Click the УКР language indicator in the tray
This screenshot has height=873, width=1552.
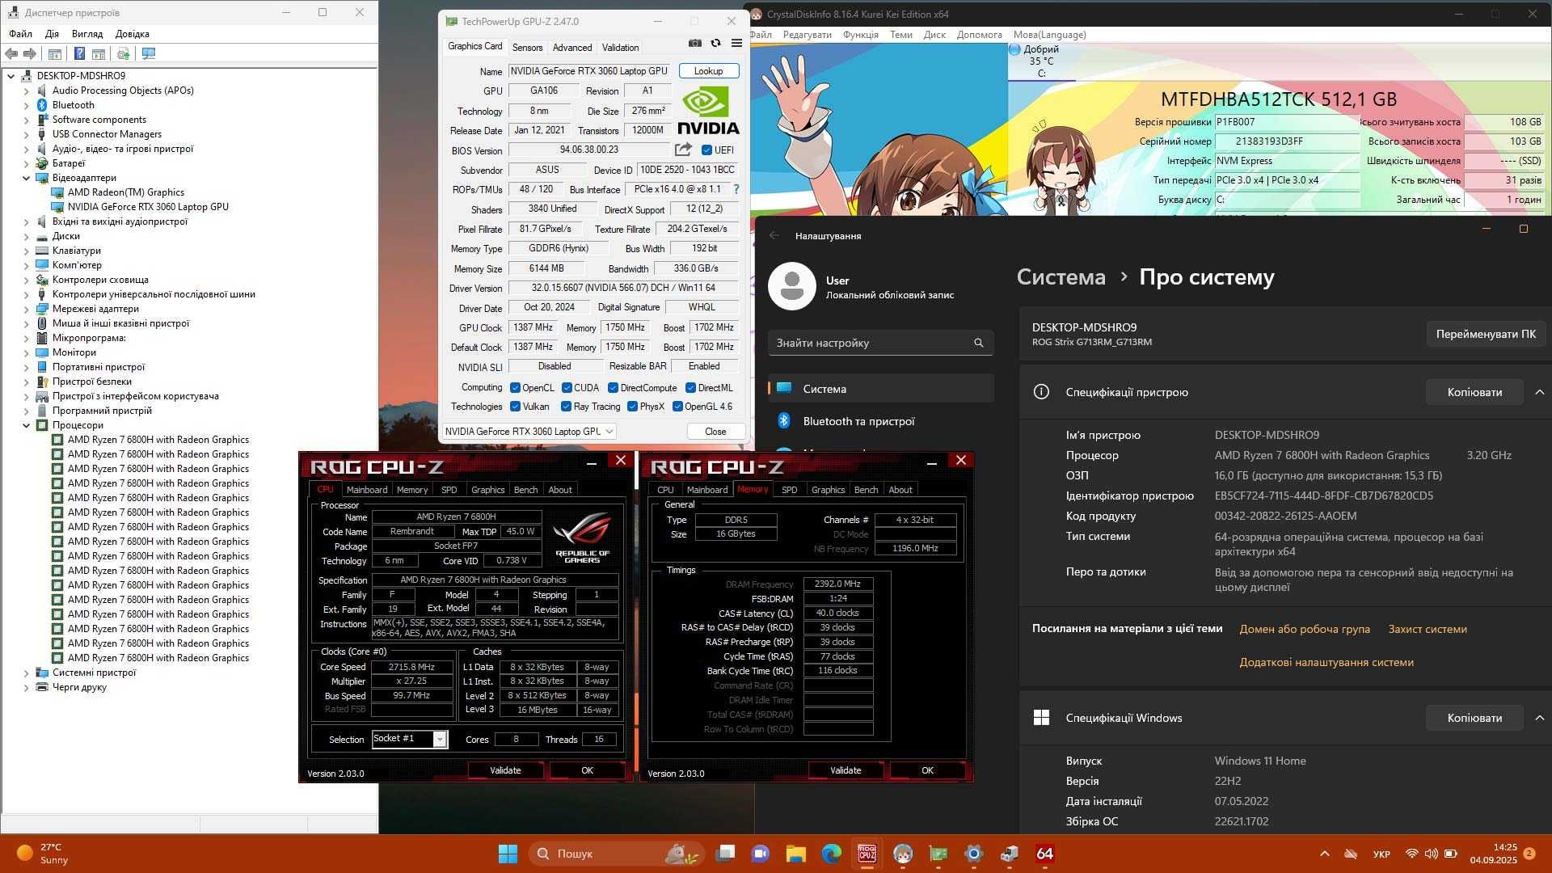(1381, 854)
